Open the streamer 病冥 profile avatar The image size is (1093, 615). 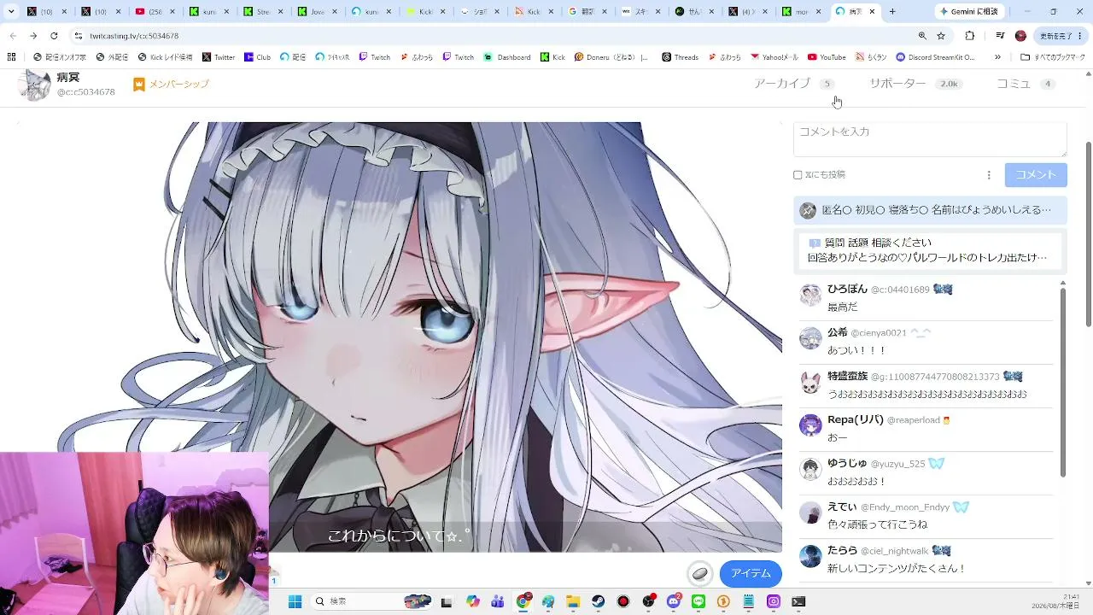point(35,85)
